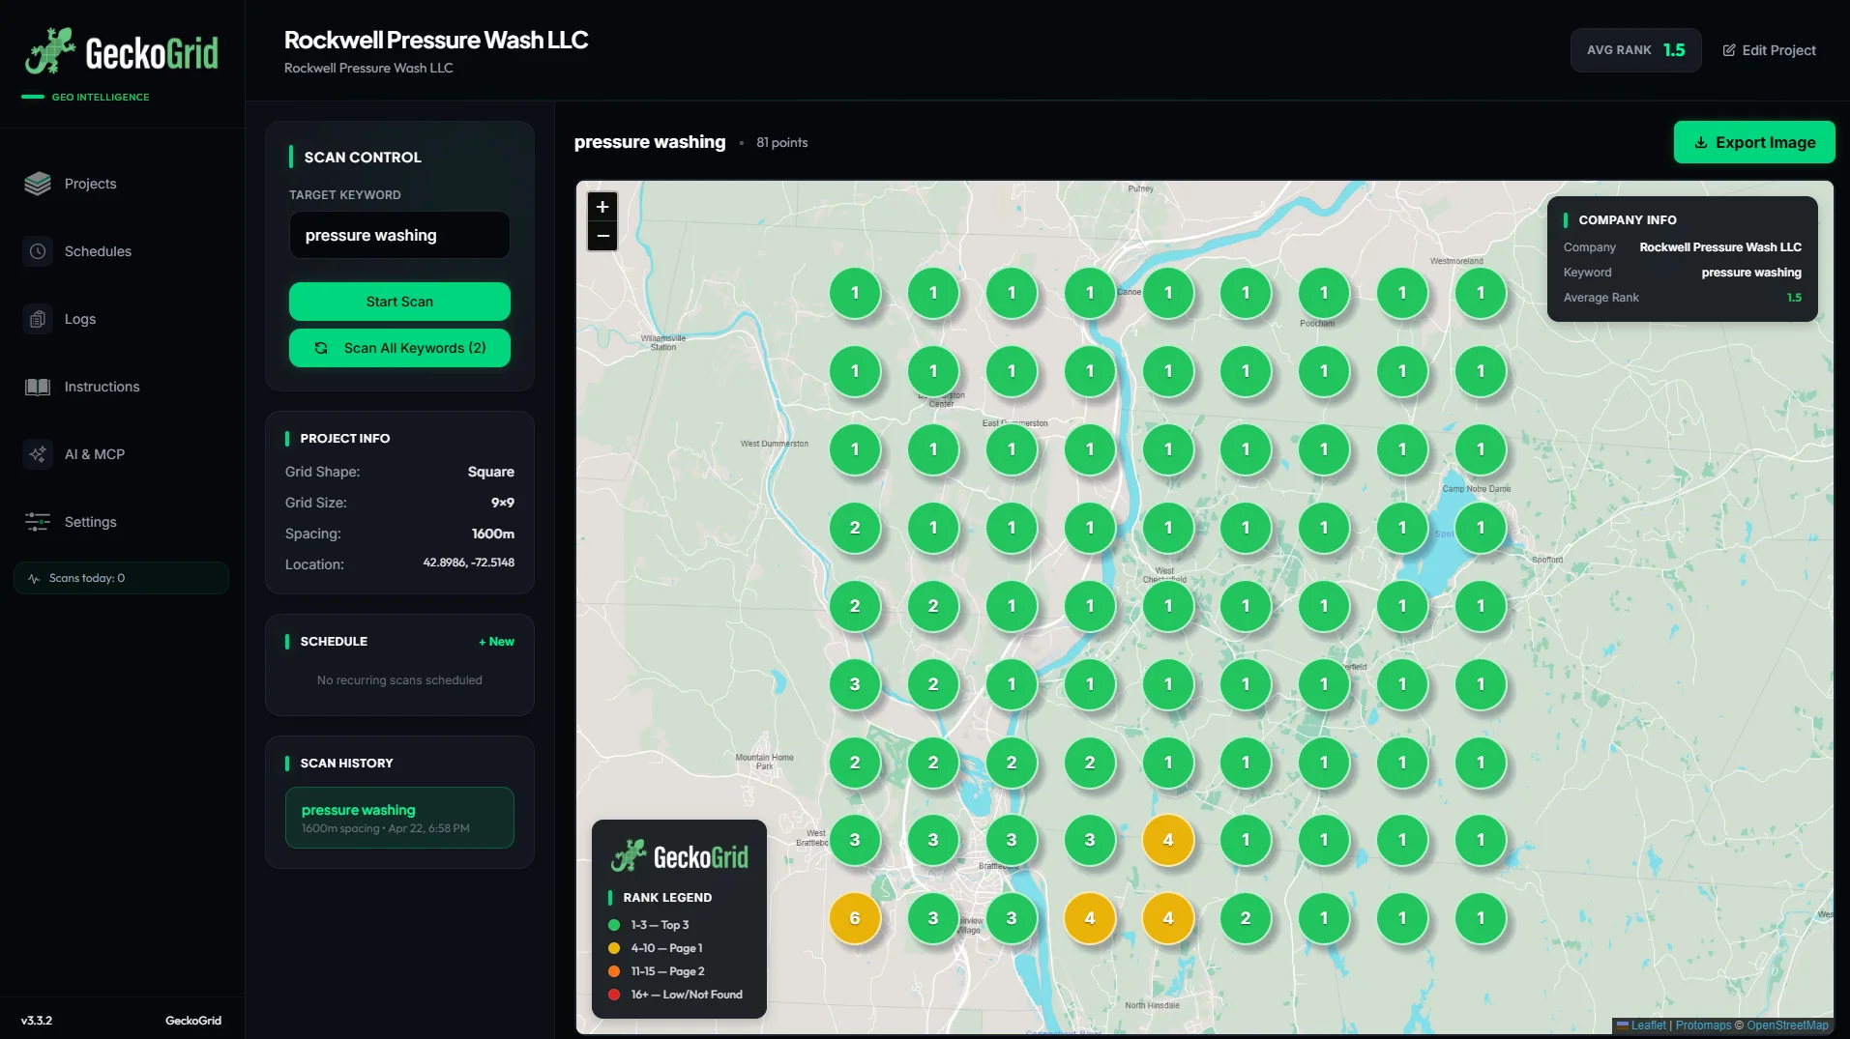The width and height of the screenshot is (1850, 1039).
Task: Scan All Keywords (2)
Action: [399, 348]
